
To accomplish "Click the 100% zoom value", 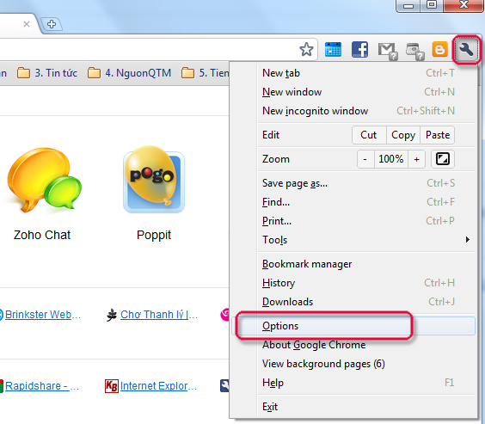I will coord(391,159).
